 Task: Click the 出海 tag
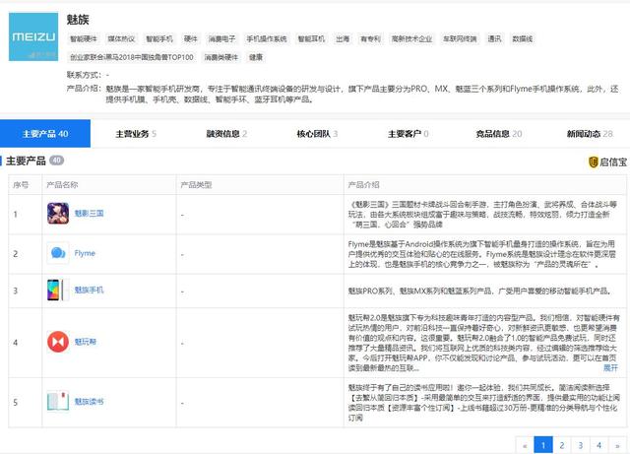(343, 39)
